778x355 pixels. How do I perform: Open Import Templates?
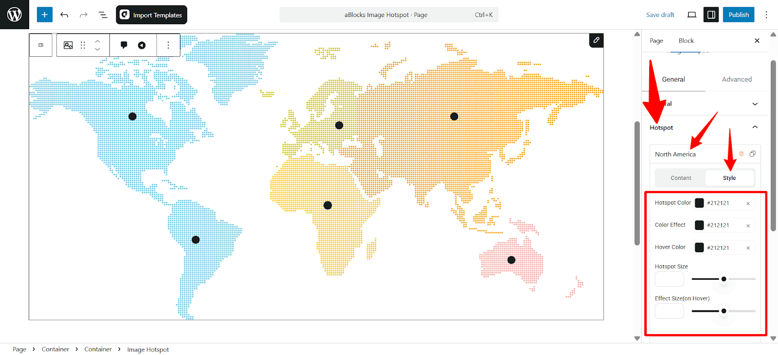pyautogui.click(x=151, y=15)
